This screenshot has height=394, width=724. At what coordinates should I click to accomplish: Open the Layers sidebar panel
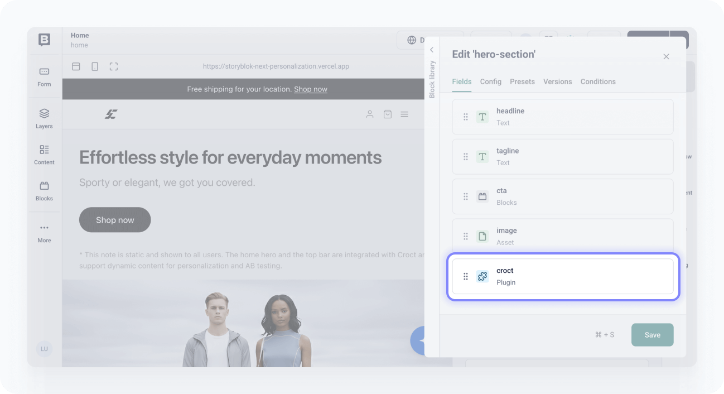44,118
